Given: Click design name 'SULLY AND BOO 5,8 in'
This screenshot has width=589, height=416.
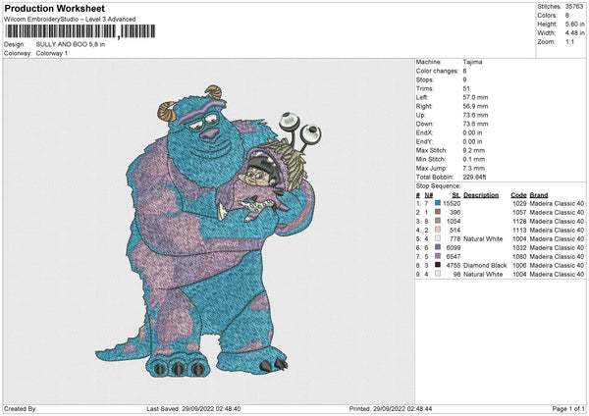Looking at the screenshot, I should point(71,44).
